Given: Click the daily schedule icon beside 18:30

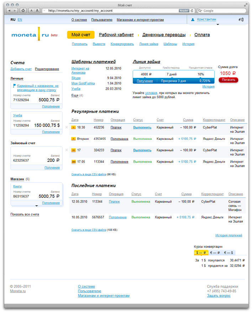Looking at the screenshot, I should click(x=74, y=127).
